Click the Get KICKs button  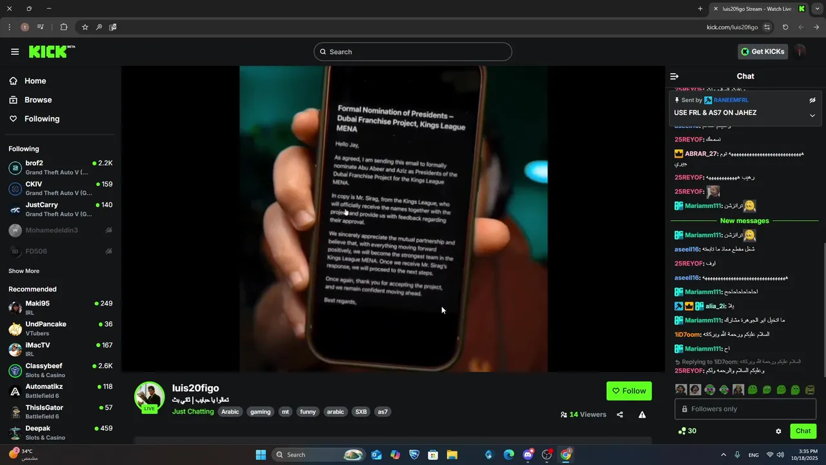tap(763, 52)
